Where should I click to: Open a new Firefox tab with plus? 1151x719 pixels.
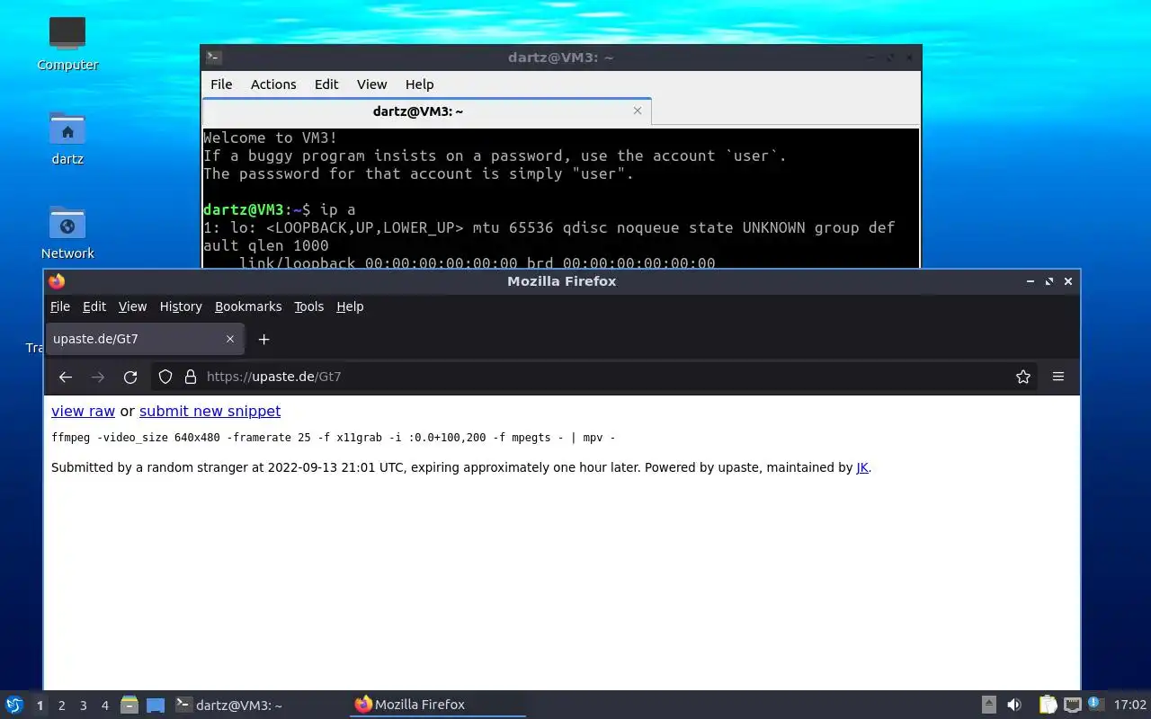263,339
